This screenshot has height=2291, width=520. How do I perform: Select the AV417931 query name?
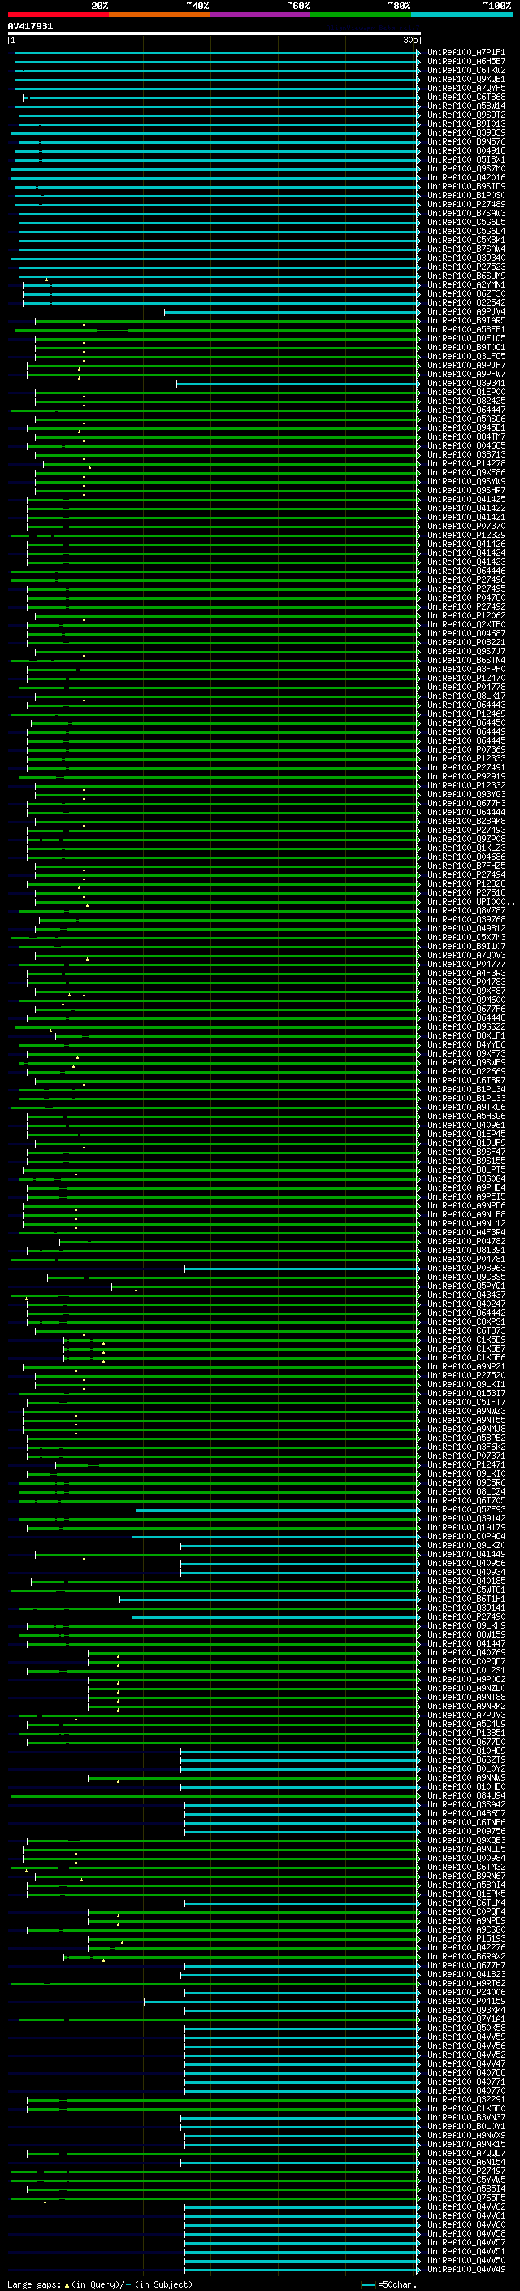pyautogui.click(x=30, y=26)
